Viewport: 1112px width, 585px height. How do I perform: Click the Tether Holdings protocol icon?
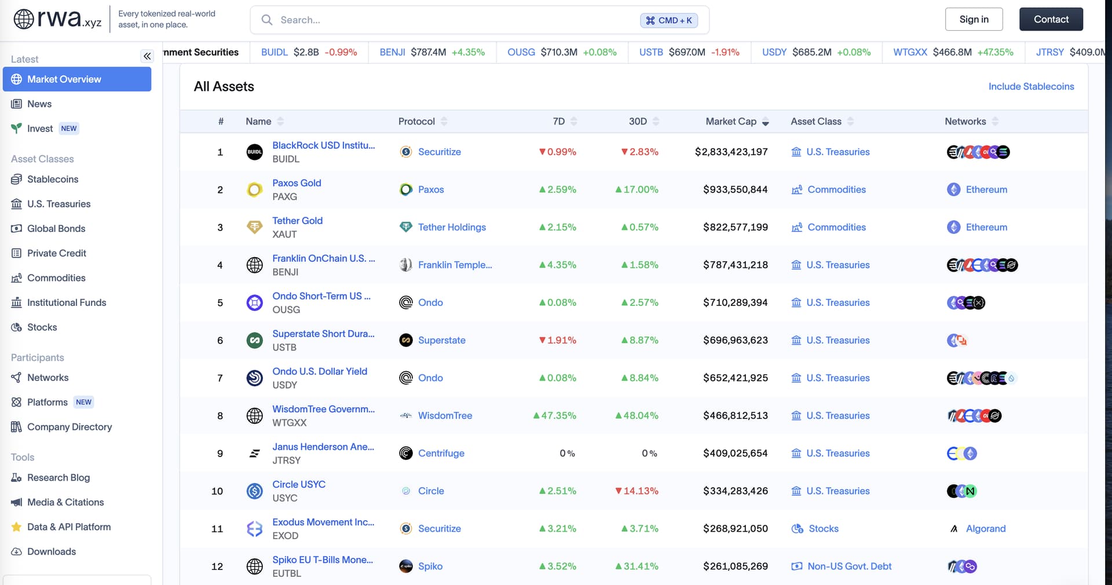(x=406, y=227)
